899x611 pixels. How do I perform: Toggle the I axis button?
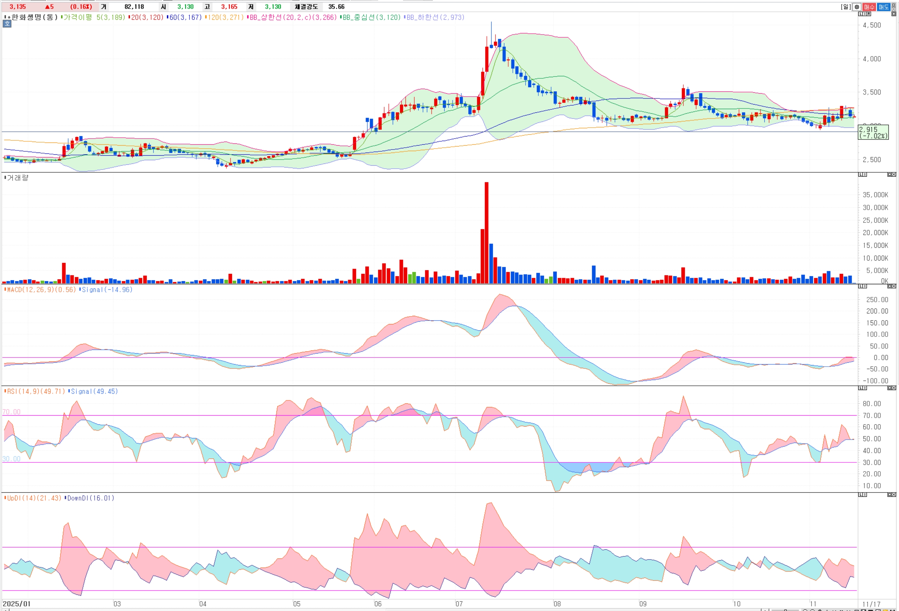click(865, 14)
